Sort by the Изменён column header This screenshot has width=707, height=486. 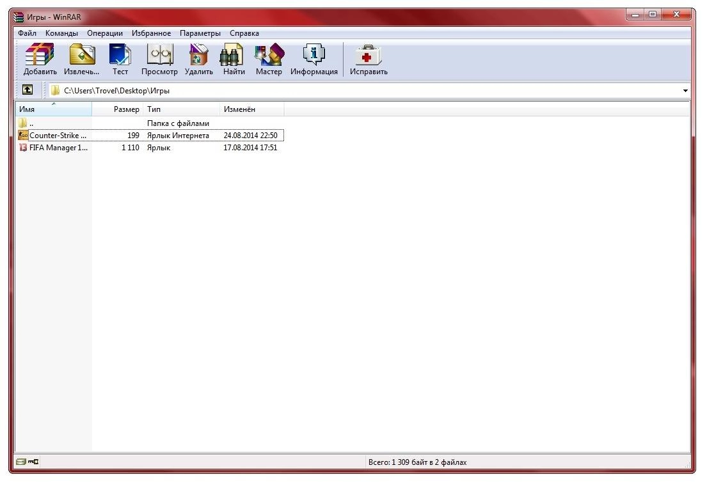click(252, 109)
